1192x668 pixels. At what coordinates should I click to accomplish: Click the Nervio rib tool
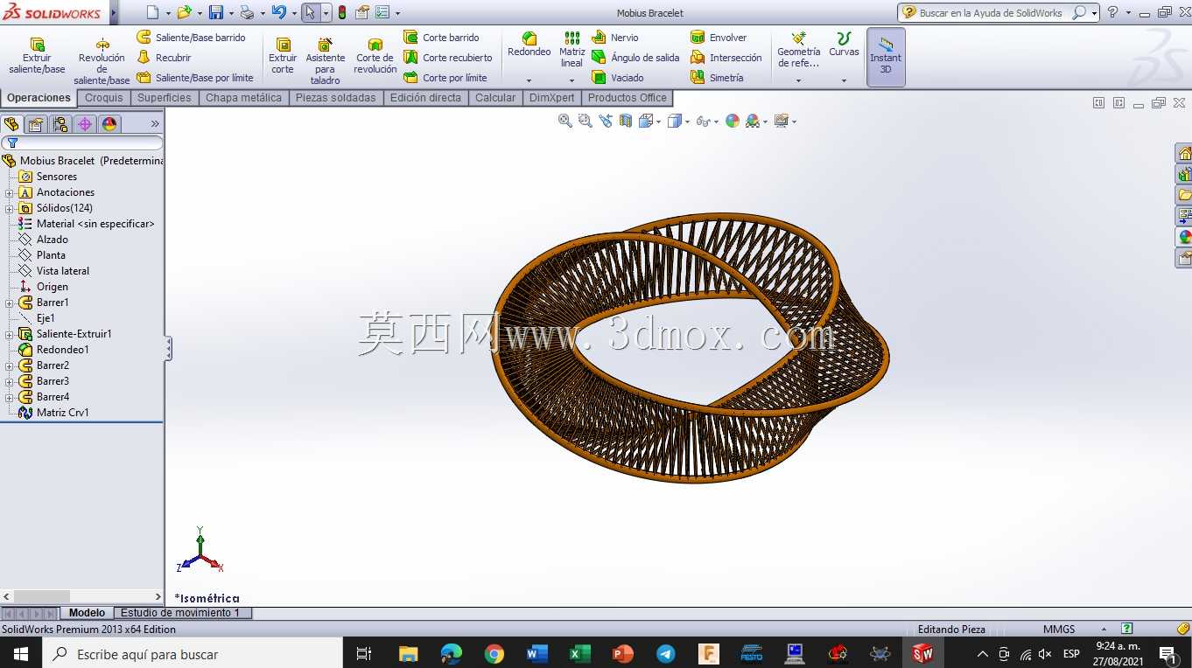615,38
